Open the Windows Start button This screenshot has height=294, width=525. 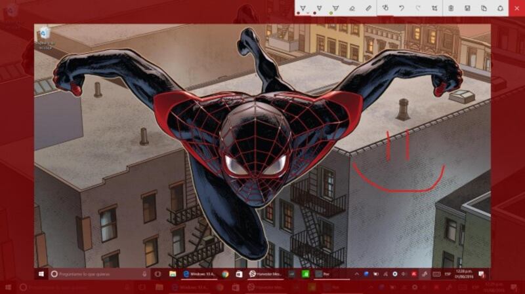click(x=41, y=274)
